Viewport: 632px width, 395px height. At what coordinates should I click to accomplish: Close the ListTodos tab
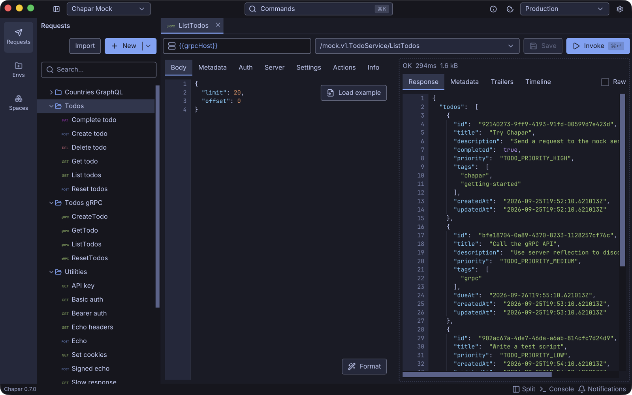tap(218, 25)
